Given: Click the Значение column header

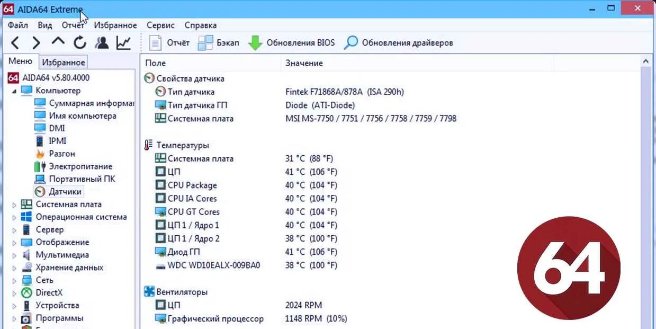Looking at the screenshot, I should 417,63.
